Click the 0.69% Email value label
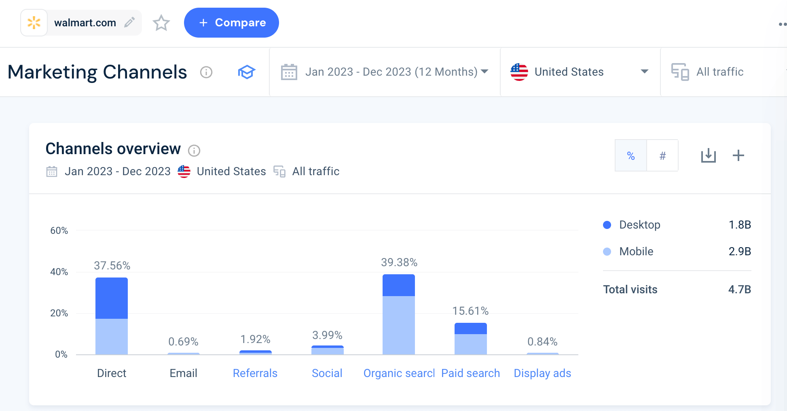Image resolution: width=787 pixels, height=411 pixels. (183, 342)
